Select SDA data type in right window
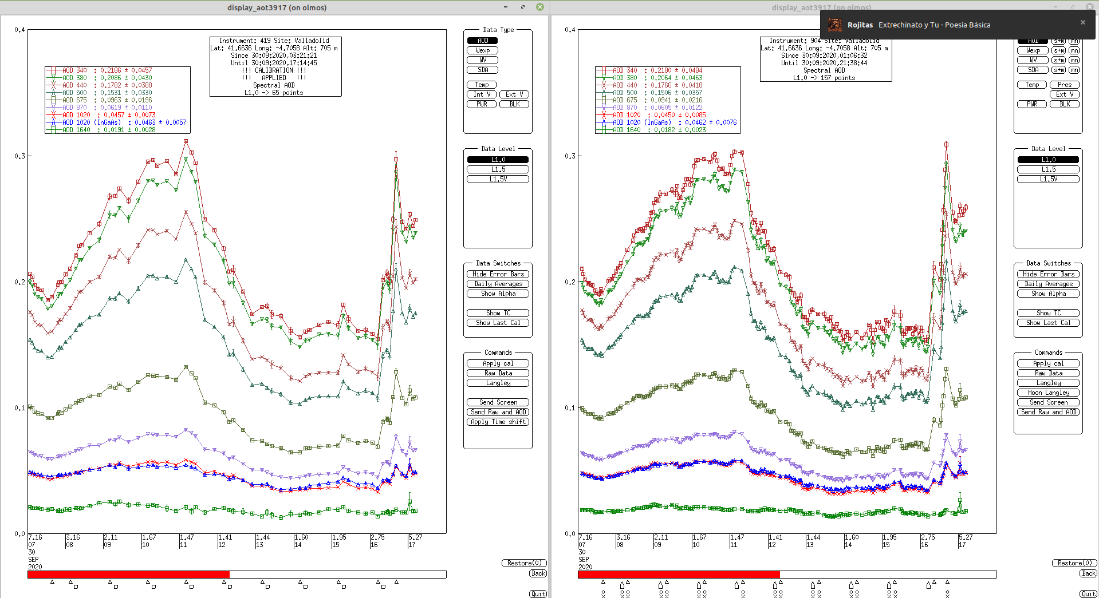This screenshot has width=1099, height=598. [1033, 70]
